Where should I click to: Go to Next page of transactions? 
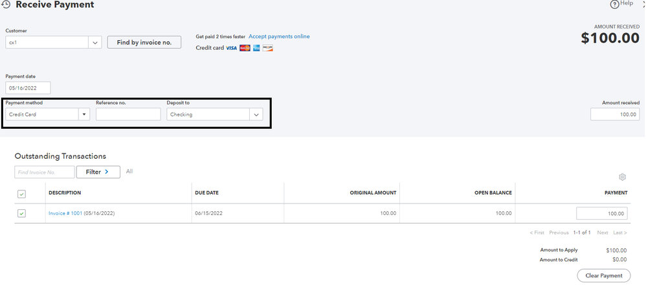pos(603,233)
